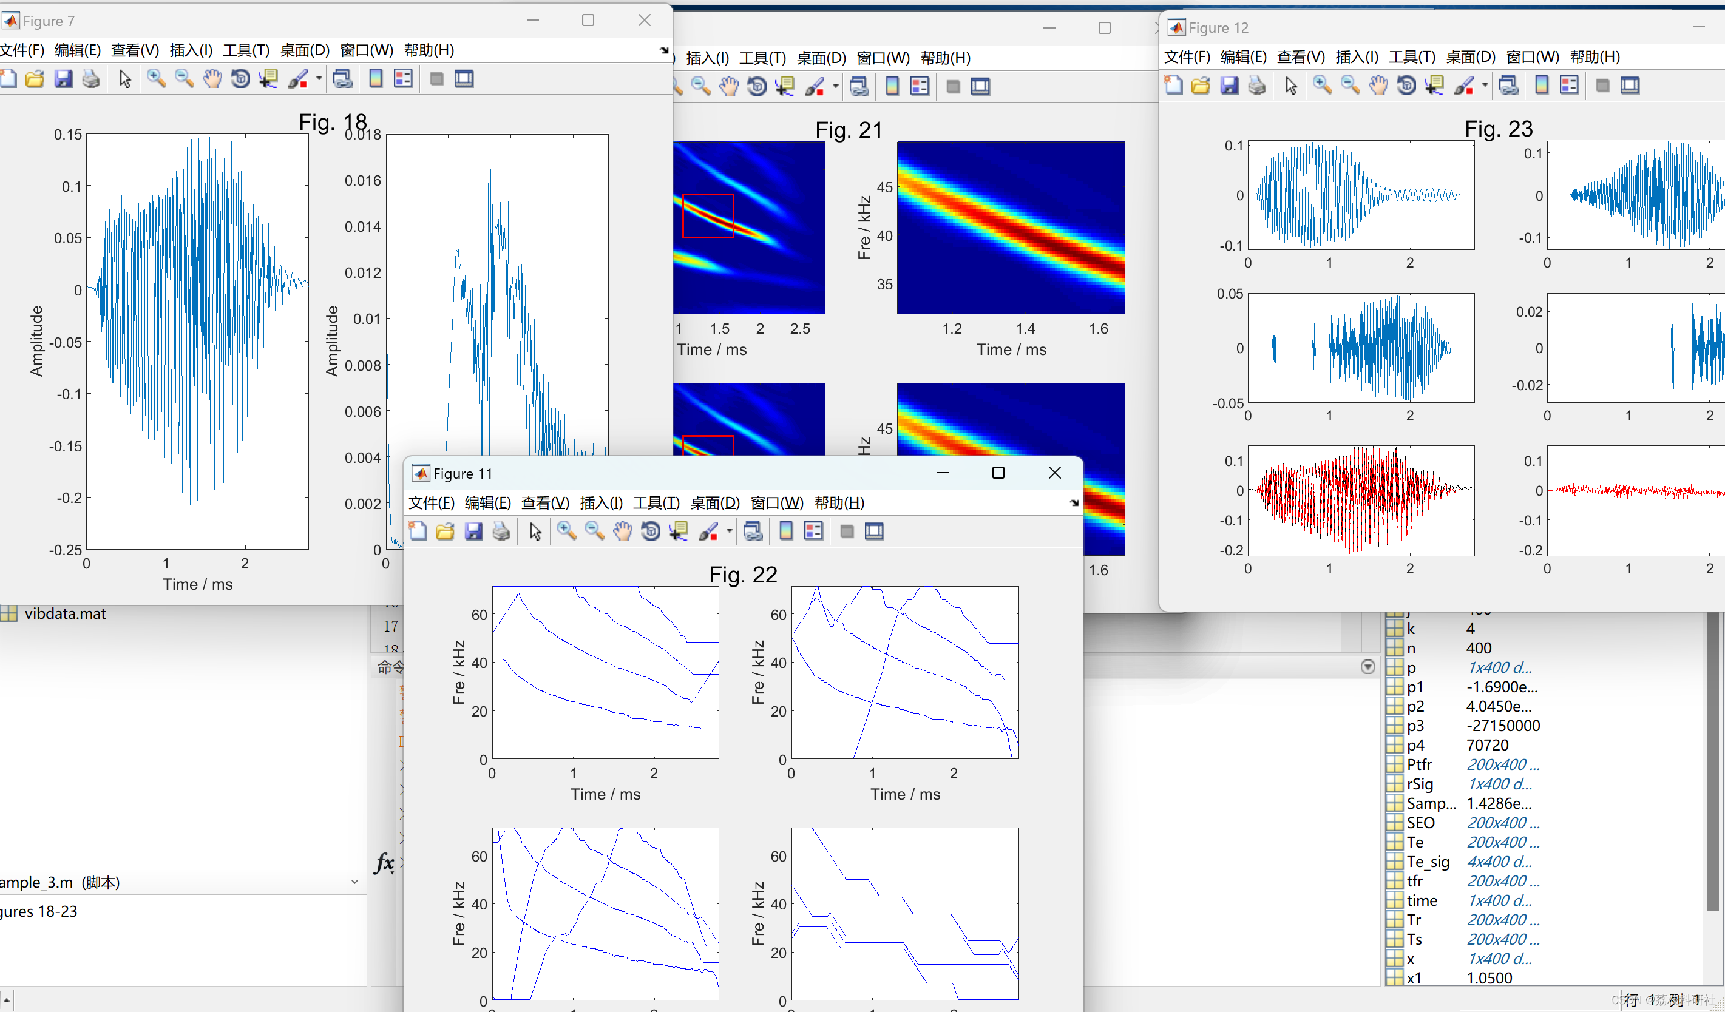Toggle Edit Plot arrow in Figure 7 toolbar
This screenshot has width=1725, height=1012.
pos(124,79)
